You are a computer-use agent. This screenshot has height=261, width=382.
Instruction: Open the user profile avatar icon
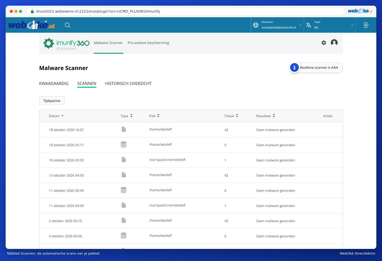tap(334, 42)
